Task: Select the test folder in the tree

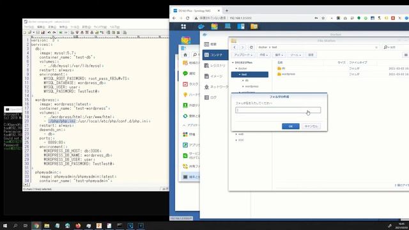Action: [250, 75]
